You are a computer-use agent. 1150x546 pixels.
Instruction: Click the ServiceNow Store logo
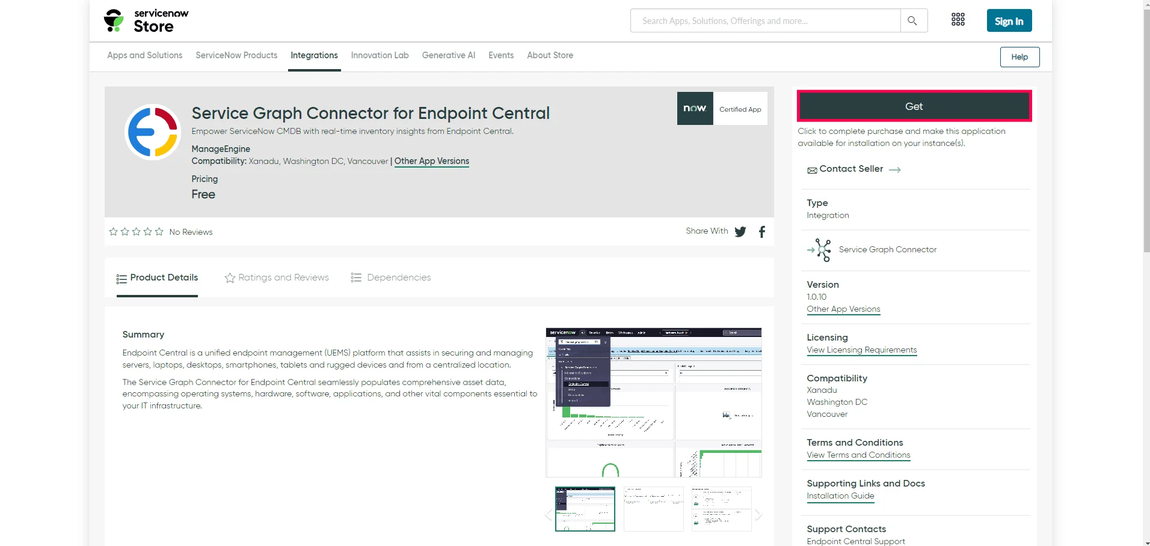(146, 21)
